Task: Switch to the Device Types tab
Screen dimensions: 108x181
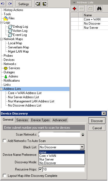Action: click(x=40, y=120)
